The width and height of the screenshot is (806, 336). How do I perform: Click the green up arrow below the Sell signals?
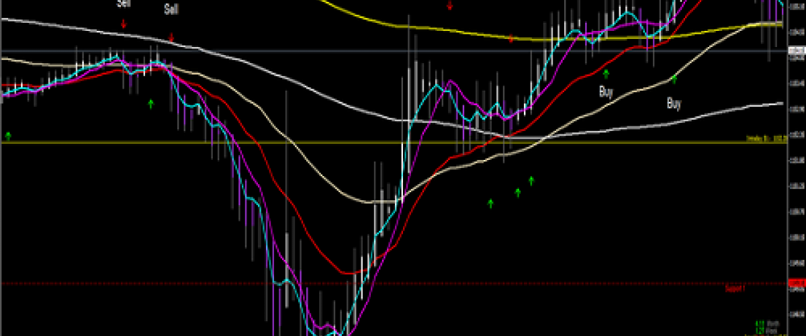click(150, 103)
